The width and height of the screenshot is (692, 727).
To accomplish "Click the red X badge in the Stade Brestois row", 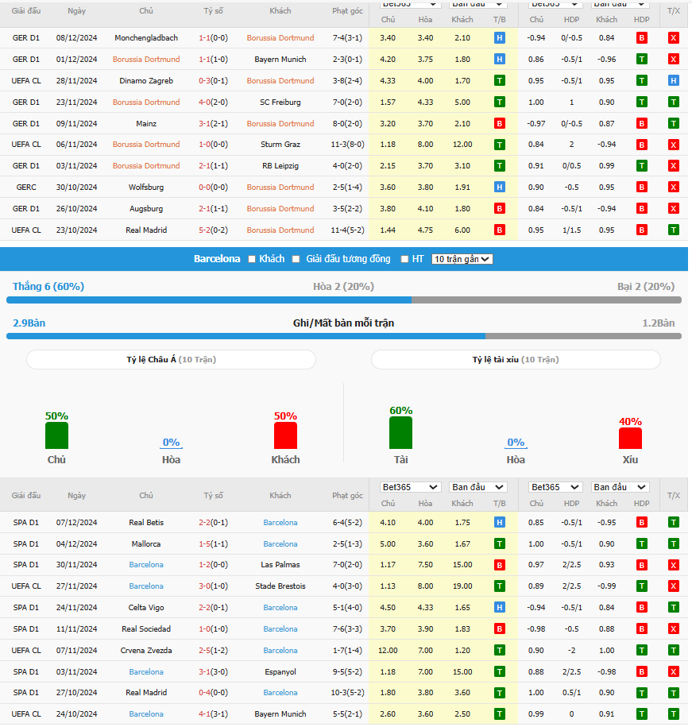I will click(x=673, y=586).
